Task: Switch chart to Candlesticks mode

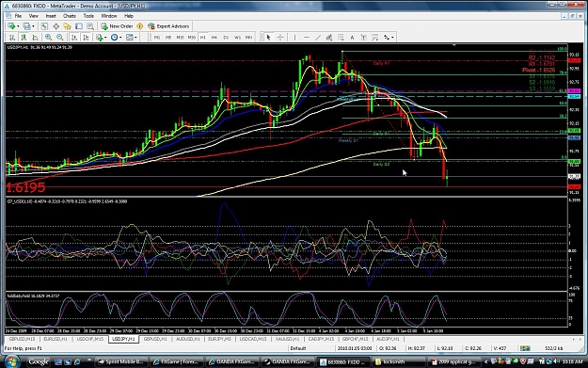Action: [24, 37]
